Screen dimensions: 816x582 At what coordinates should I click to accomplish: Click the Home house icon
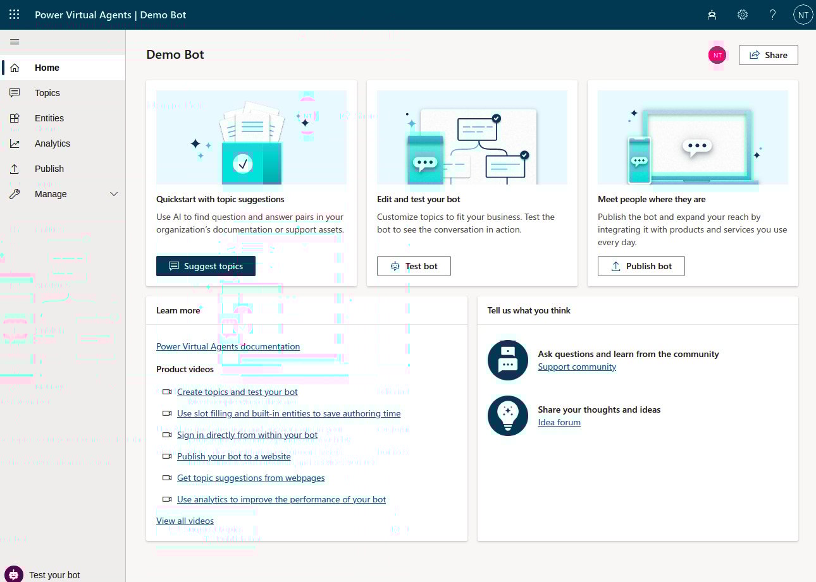tap(15, 68)
